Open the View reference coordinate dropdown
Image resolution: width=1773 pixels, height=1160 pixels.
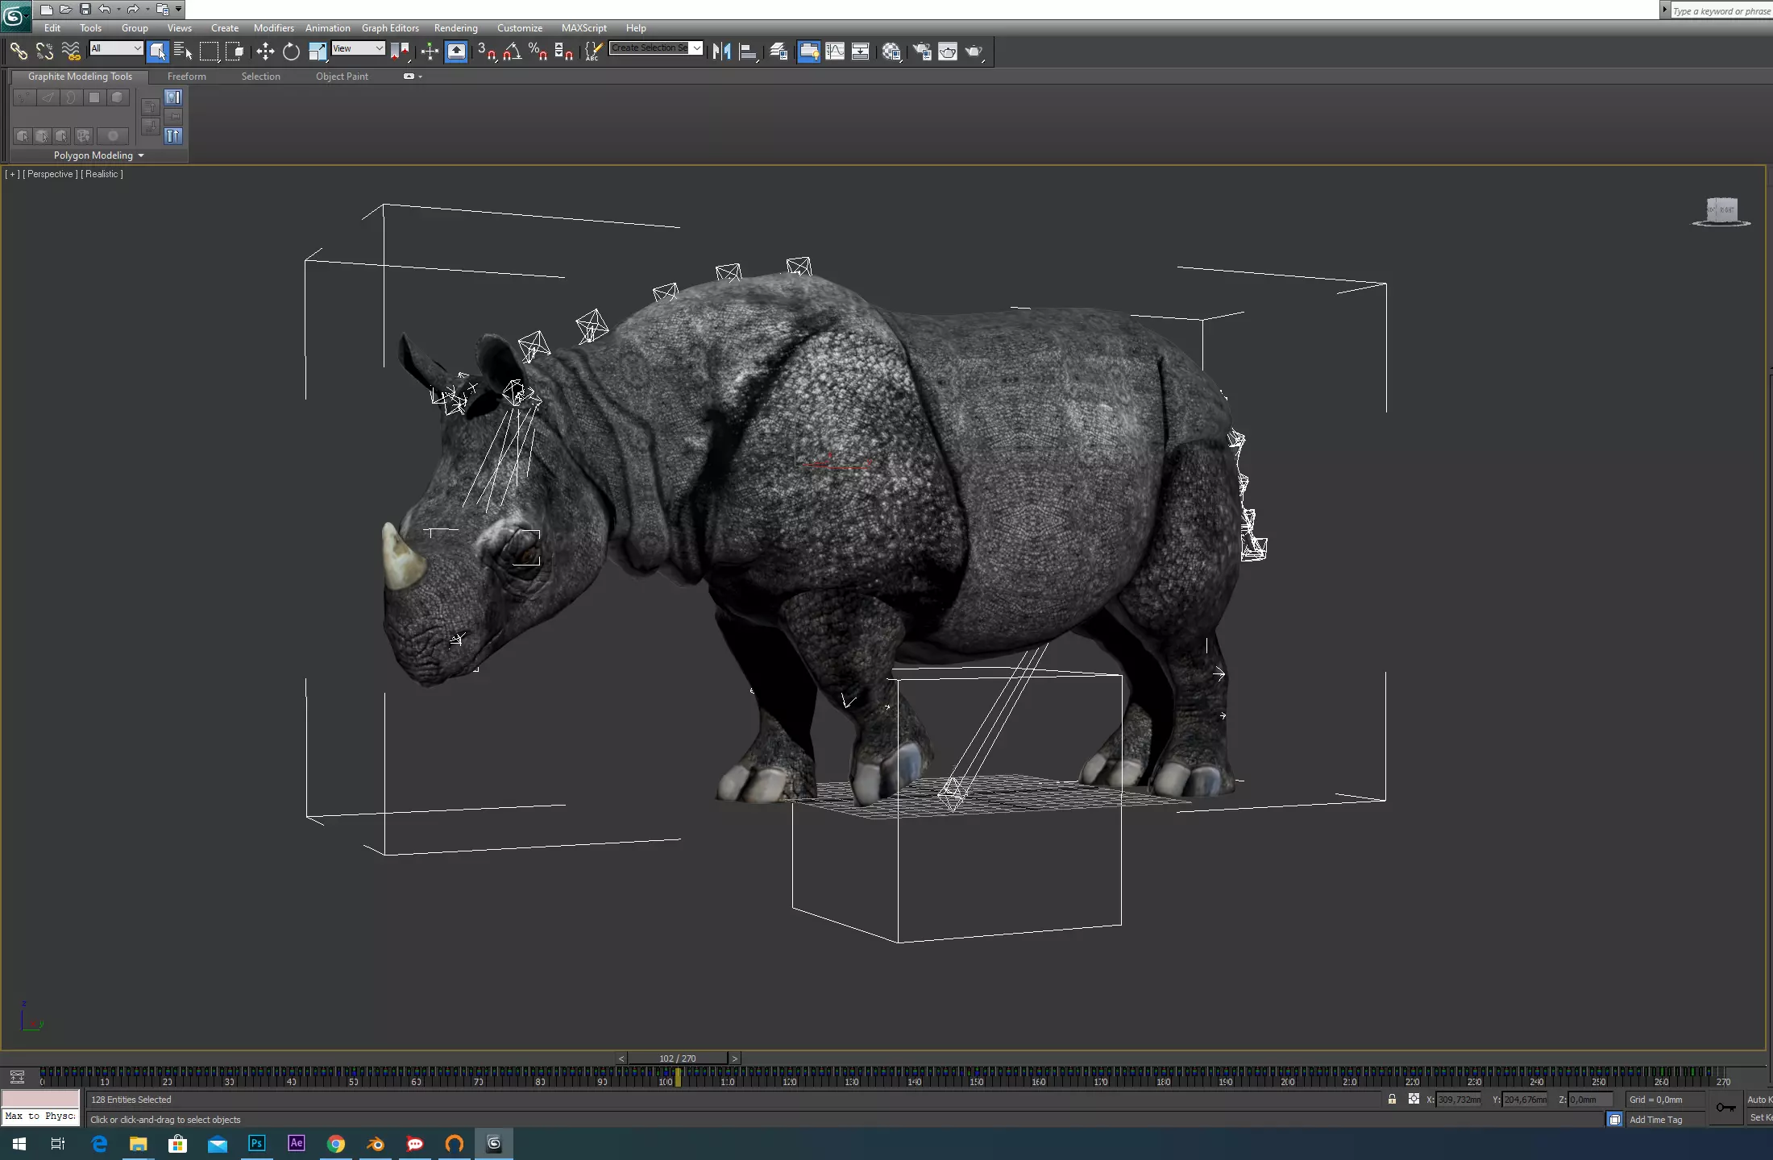[x=358, y=48]
